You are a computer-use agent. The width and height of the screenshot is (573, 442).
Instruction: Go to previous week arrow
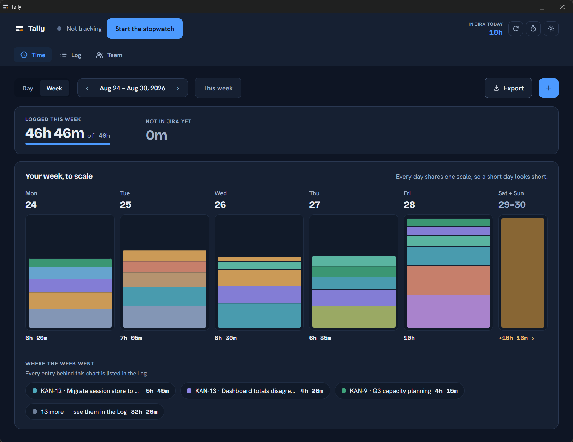click(87, 88)
